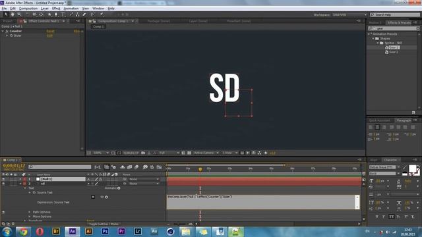Viewport: 422px width, 237px height.
Task: Hide the Null 1 layer eye
Action: tap(3, 179)
